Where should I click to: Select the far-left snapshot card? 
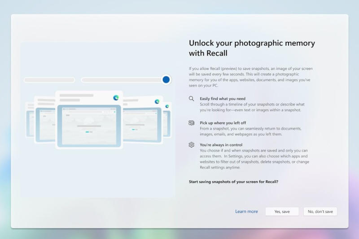30,117
